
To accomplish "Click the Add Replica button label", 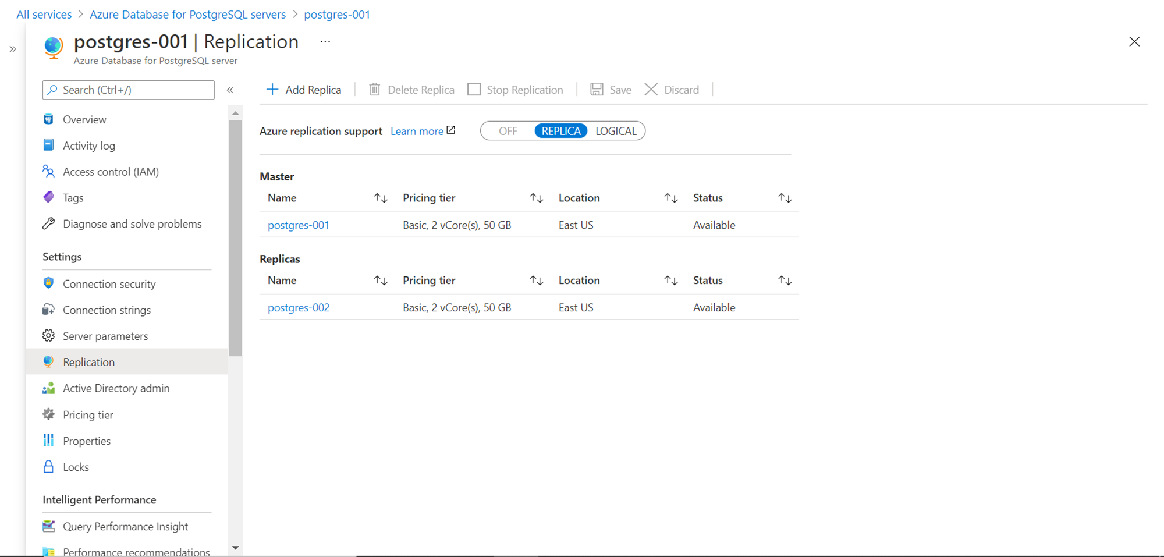I will [313, 90].
